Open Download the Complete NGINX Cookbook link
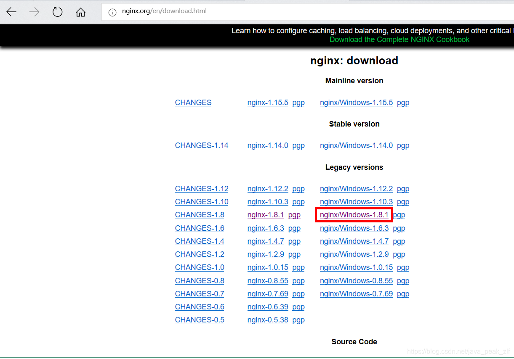This screenshot has width=514, height=359. [399, 40]
